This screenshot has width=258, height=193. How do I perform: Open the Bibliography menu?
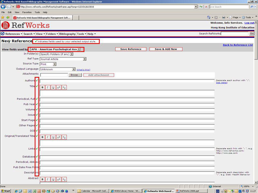point(67,34)
